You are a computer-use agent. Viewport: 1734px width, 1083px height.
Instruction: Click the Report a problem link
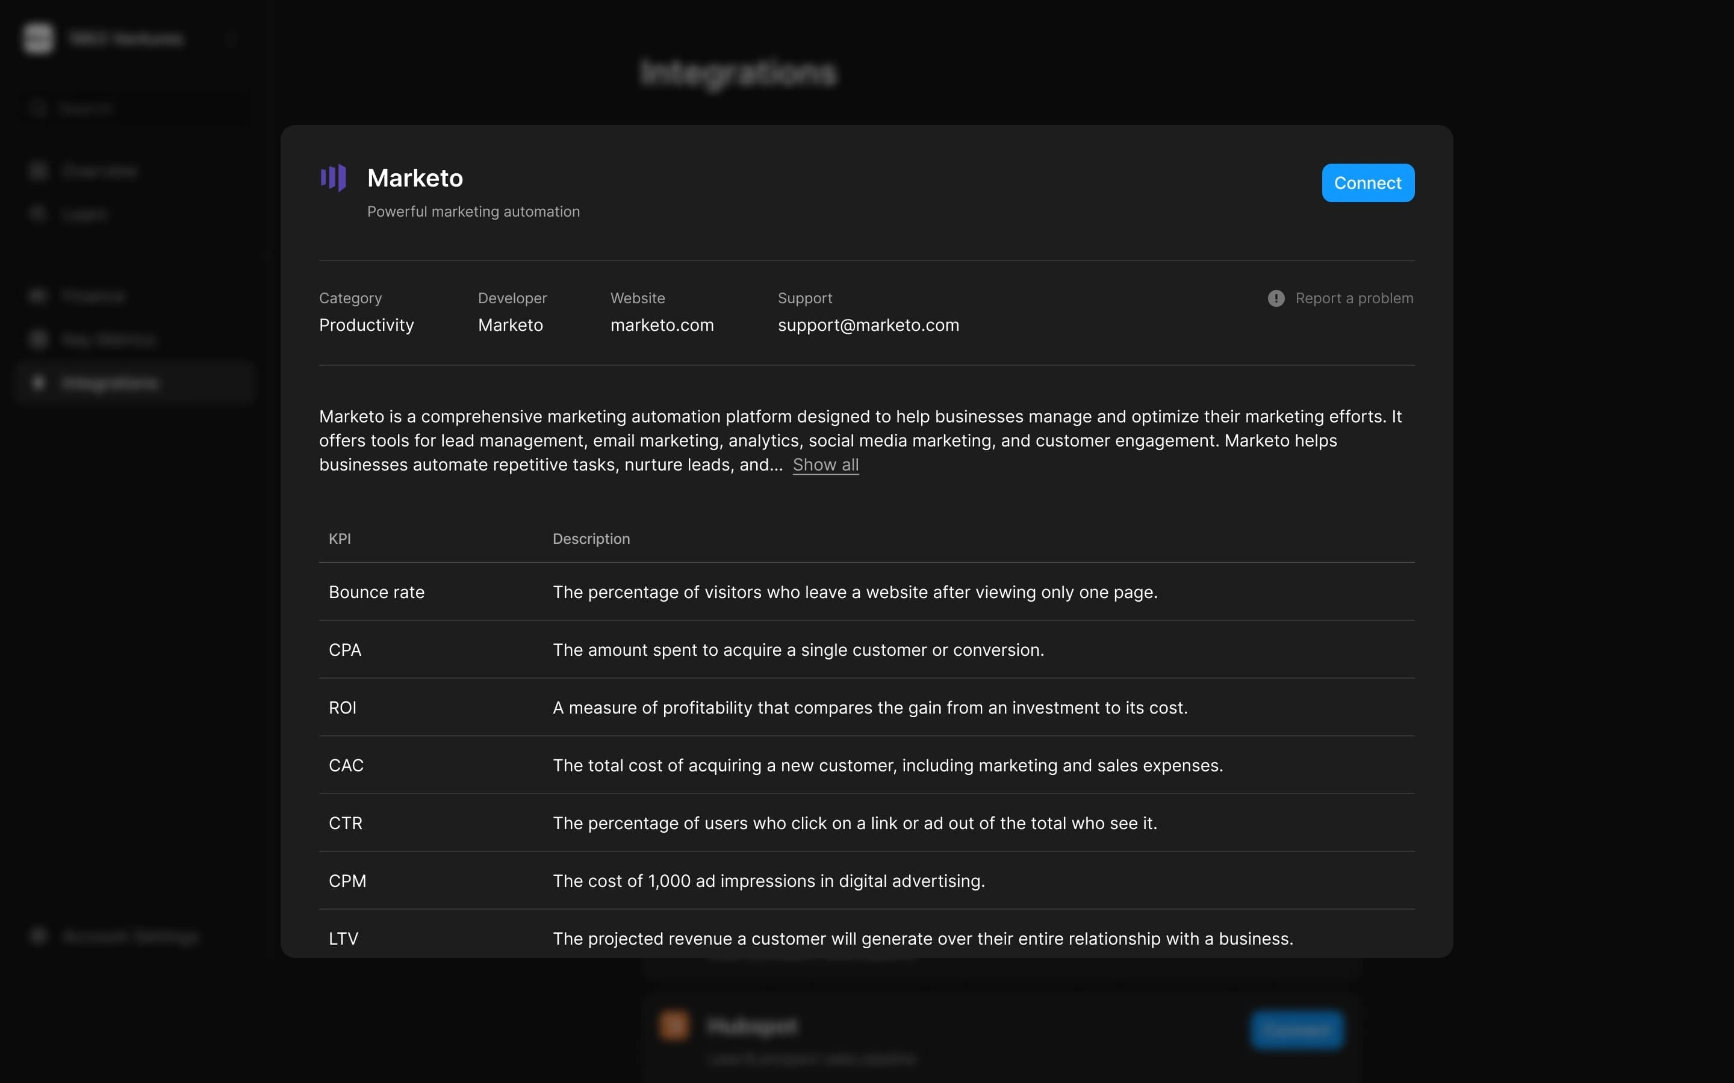pos(1353,298)
